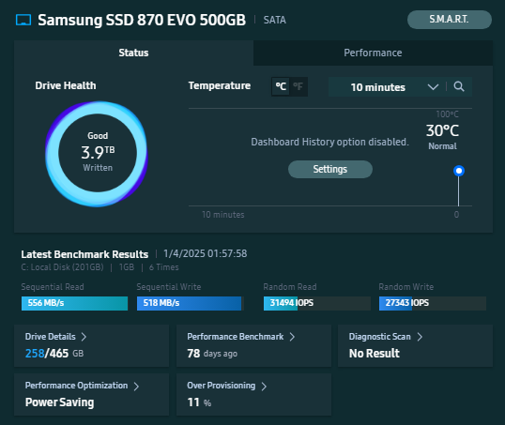
Task: Click the Sequential Read 556 MB/s bar
Action: [x=74, y=303]
